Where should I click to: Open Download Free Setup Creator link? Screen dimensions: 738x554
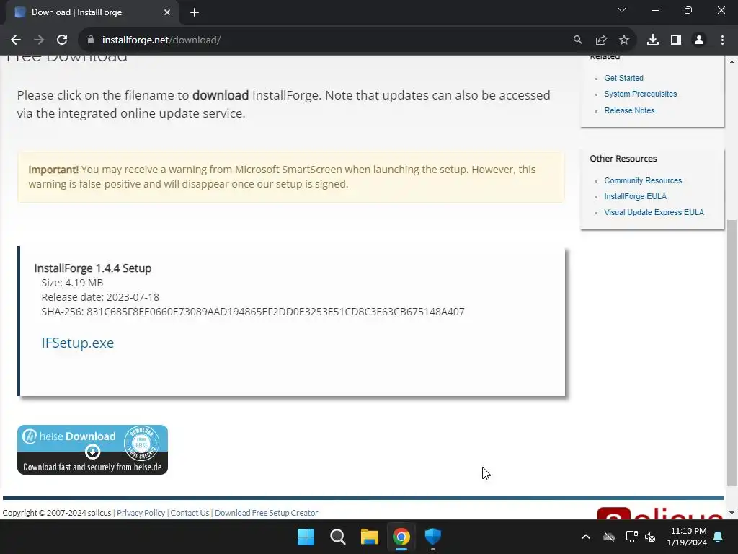[x=267, y=513]
